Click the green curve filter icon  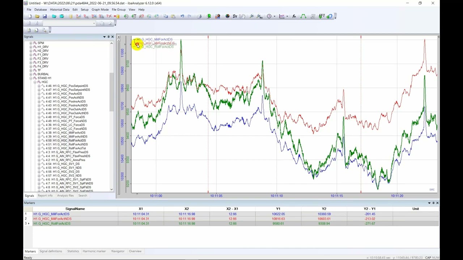[303, 16]
